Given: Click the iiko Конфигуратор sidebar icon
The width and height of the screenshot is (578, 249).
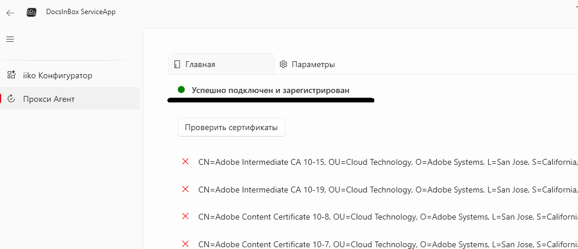Looking at the screenshot, I should pyautogui.click(x=11, y=75).
